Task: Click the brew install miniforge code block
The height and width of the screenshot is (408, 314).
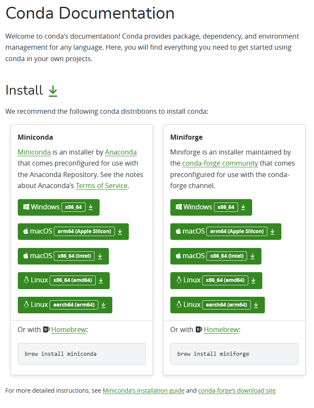Action: pos(234,354)
